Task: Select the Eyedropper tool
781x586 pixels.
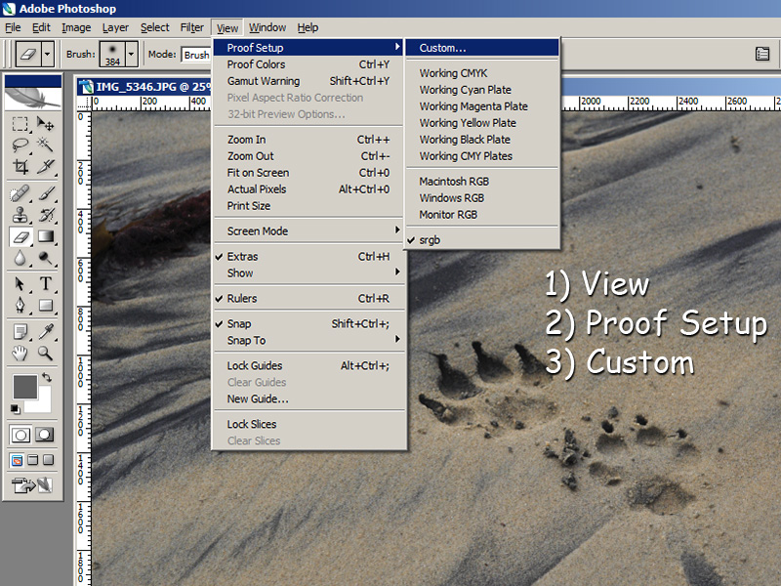Action: 45,332
